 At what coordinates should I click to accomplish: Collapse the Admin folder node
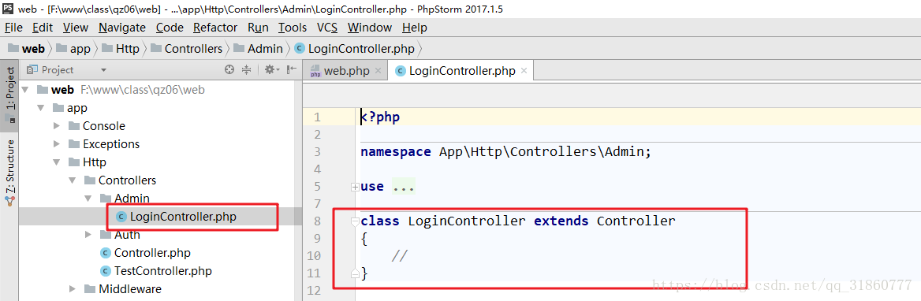[88, 199]
